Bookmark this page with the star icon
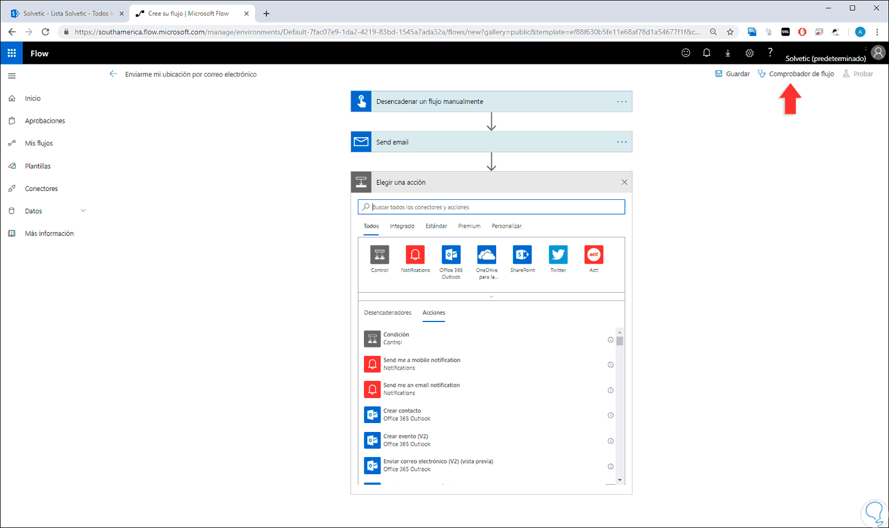 [730, 32]
